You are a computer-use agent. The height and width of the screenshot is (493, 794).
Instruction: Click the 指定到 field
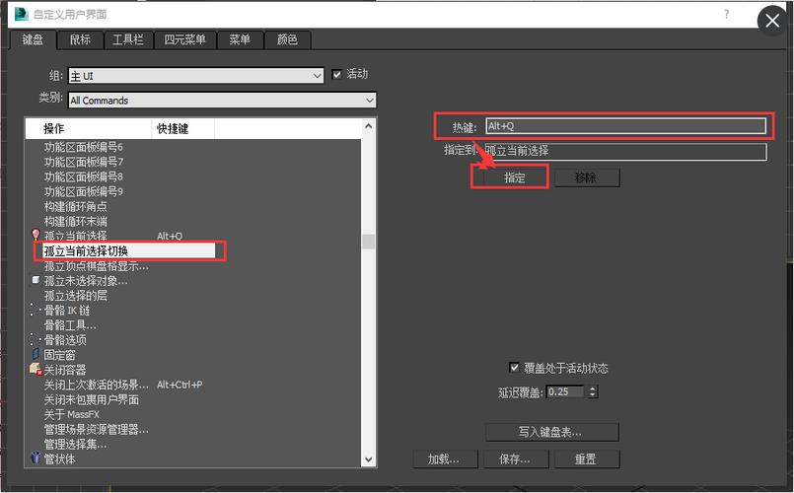click(x=626, y=151)
